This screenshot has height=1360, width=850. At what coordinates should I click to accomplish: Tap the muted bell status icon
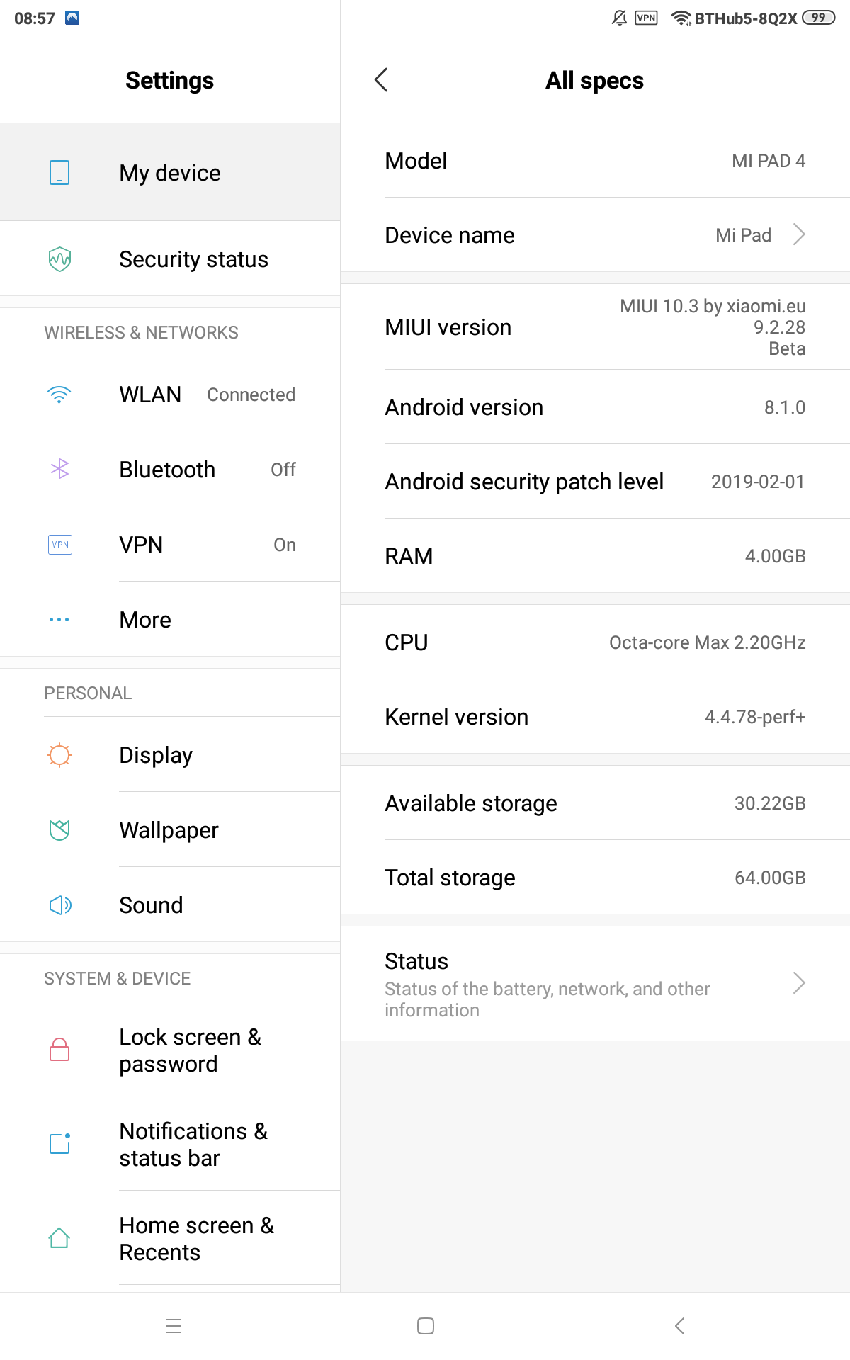[619, 18]
